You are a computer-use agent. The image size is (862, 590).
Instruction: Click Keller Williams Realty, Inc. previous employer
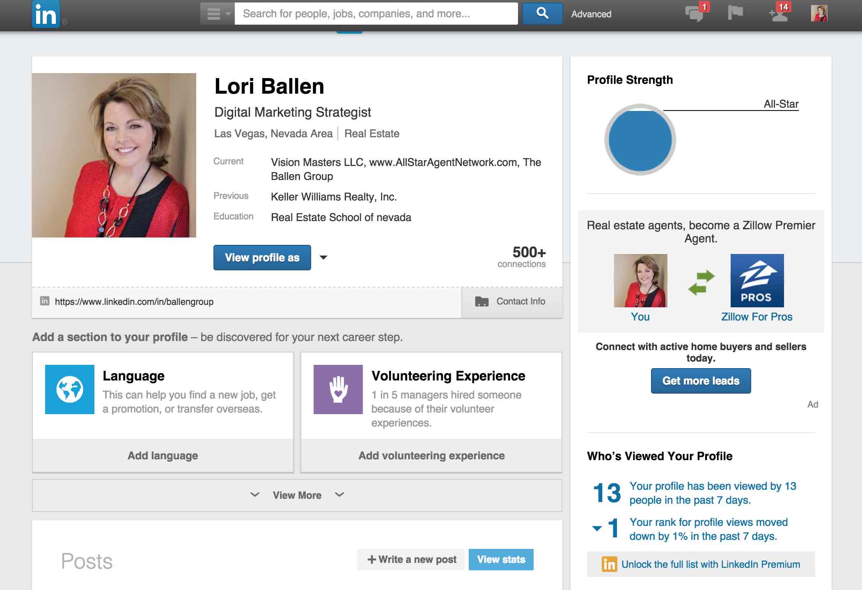[334, 197]
